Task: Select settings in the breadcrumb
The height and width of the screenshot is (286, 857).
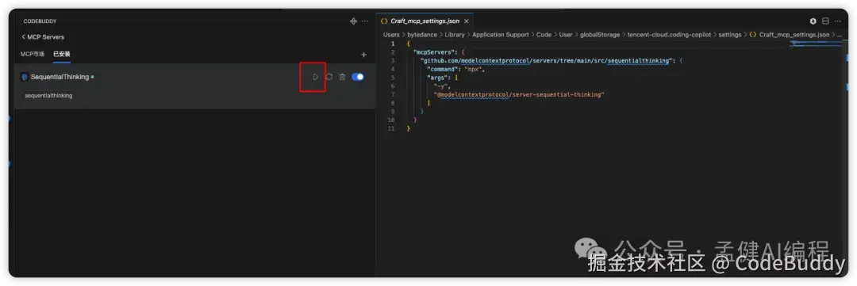Action: click(x=730, y=34)
